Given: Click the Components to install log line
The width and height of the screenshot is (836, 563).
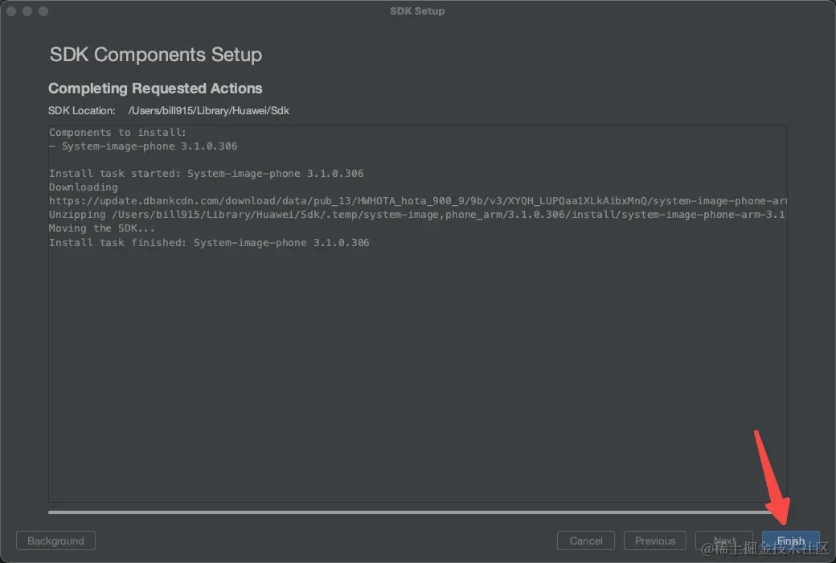Looking at the screenshot, I should click(117, 133).
